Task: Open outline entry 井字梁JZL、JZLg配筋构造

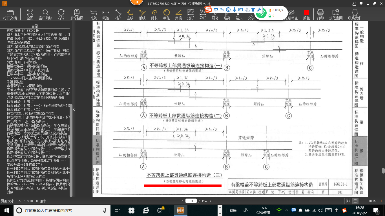Action: coord(26,121)
